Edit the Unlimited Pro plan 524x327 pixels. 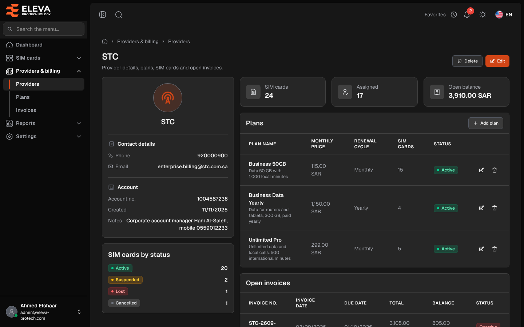(481, 249)
